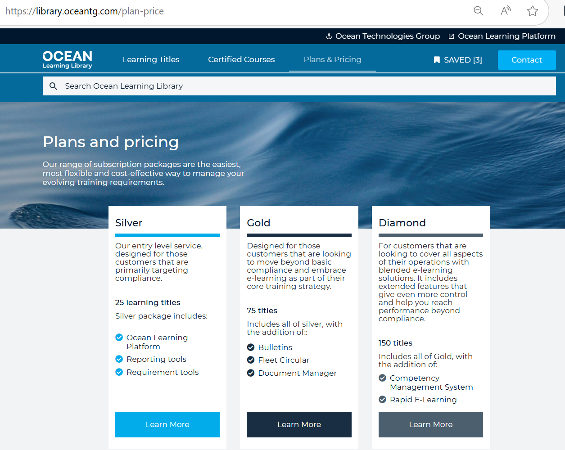This screenshot has height=450, width=565.
Task: Open the Learning Titles menu item
Action: [151, 59]
